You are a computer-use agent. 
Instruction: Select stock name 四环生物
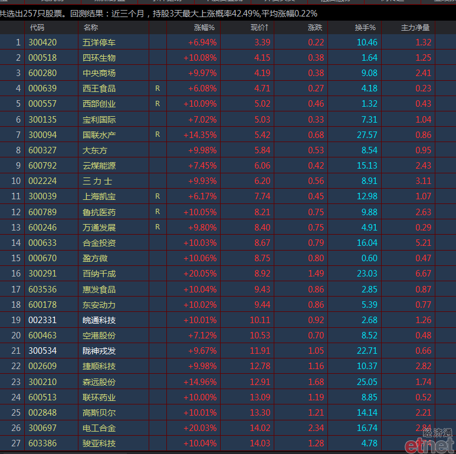[99, 58]
